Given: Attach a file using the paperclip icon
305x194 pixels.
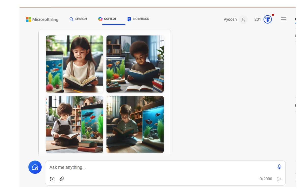Looking at the screenshot, I should click(62, 179).
